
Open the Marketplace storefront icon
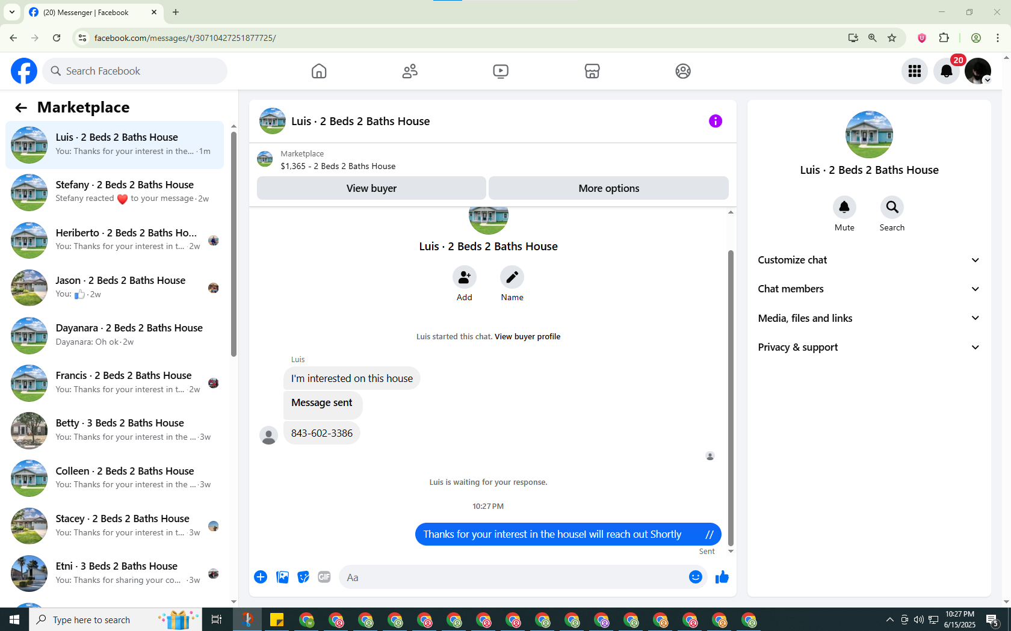coord(592,71)
